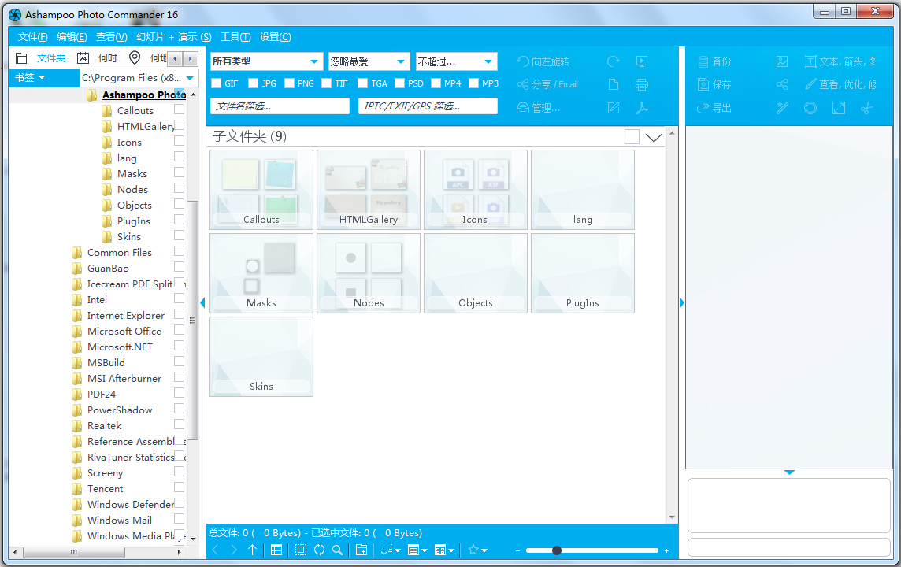Open the star rating dropdown in bottom toolbar
This screenshot has width=901, height=567.
point(477,550)
